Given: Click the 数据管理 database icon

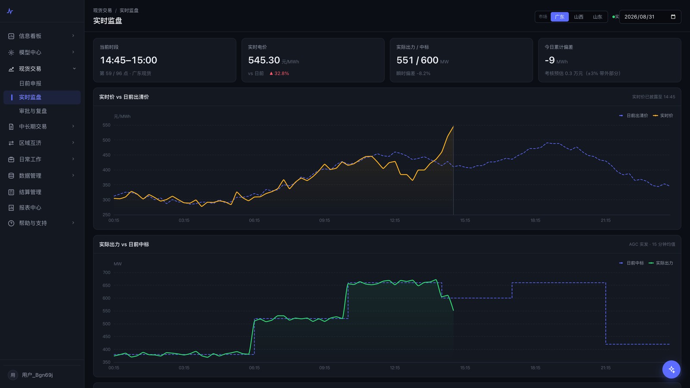Looking at the screenshot, I should (x=11, y=176).
